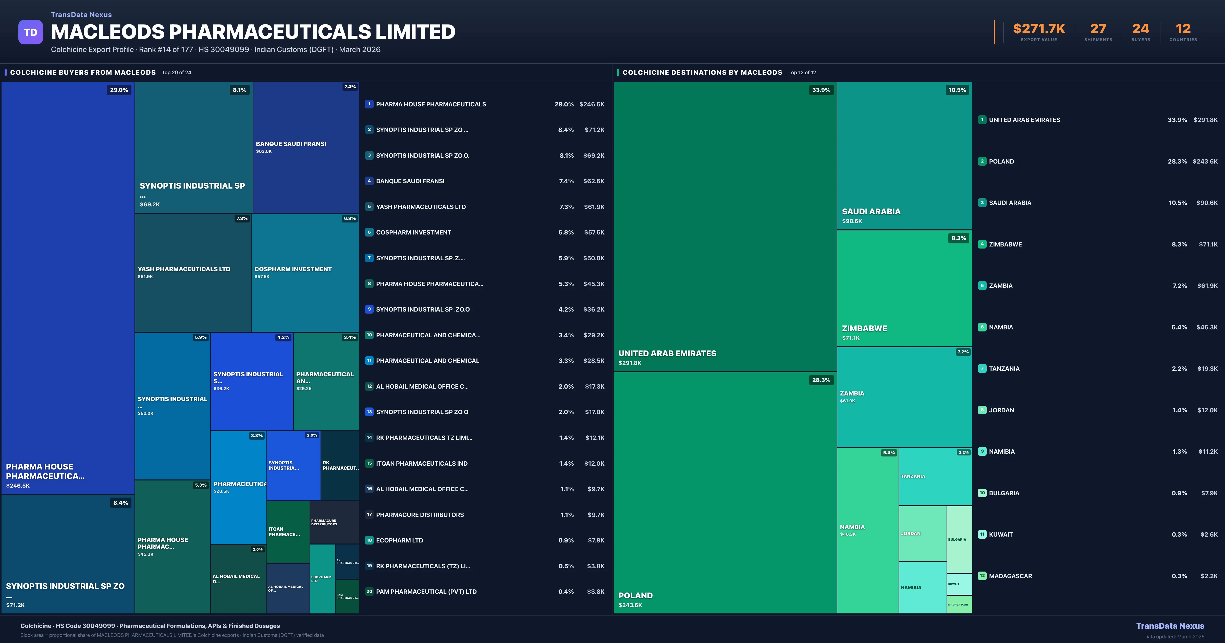Click rank badge 12 beside Madagascar
The image size is (1225, 643).
click(x=982, y=576)
